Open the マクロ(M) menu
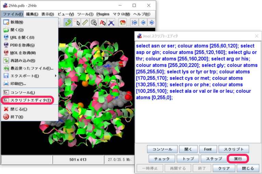Screen dimensions: 262x174 pyautogui.click(x=121, y=14)
